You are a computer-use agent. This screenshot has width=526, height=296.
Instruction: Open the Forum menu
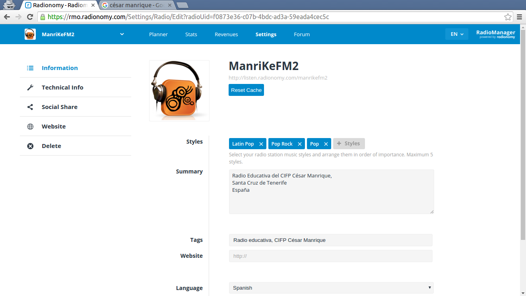click(302, 34)
